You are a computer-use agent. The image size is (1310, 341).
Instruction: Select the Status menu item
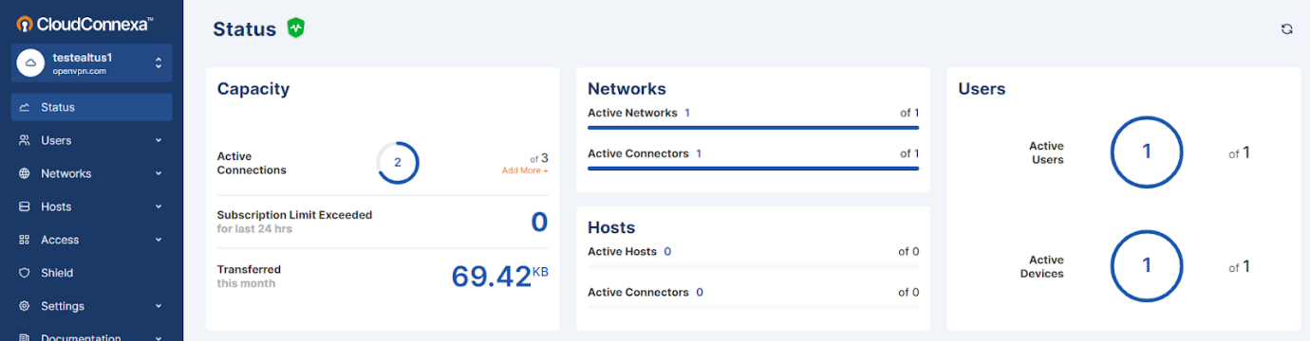(x=92, y=107)
